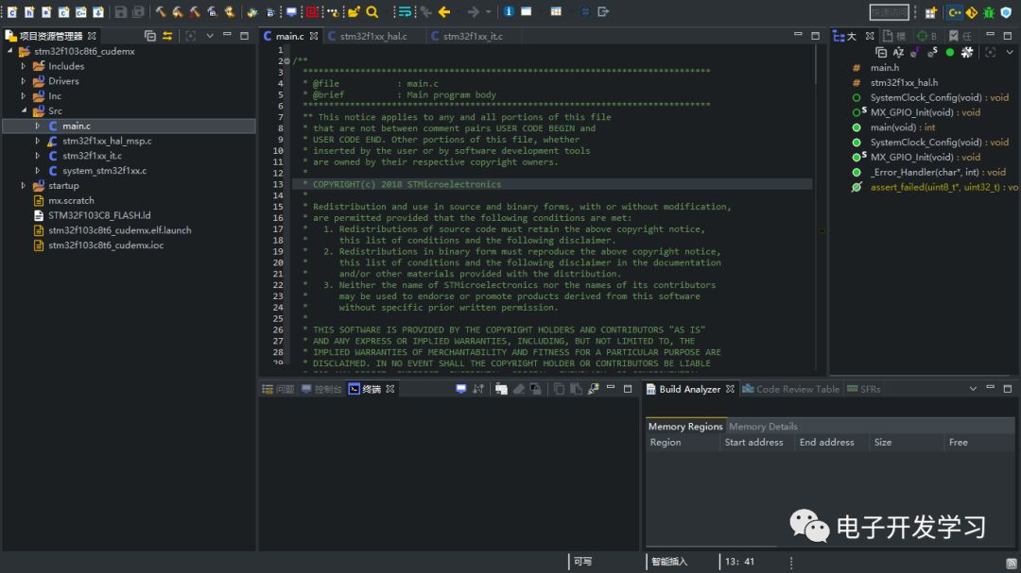Open the Memory Details tab
The image size is (1021, 573).
tap(763, 427)
